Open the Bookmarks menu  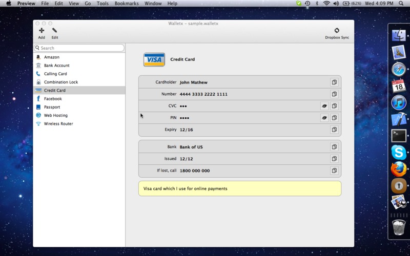tap(127, 4)
